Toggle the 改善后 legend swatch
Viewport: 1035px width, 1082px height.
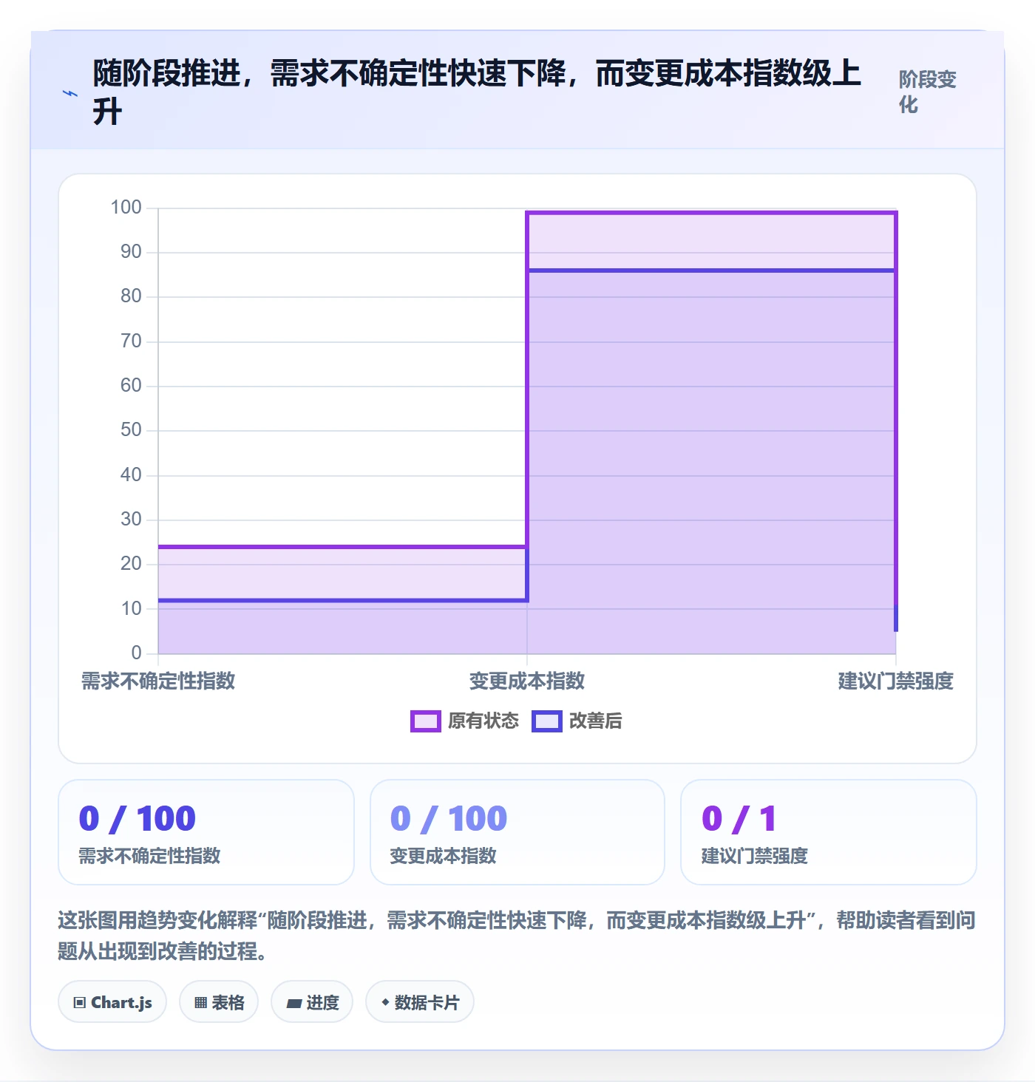pos(546,721)
